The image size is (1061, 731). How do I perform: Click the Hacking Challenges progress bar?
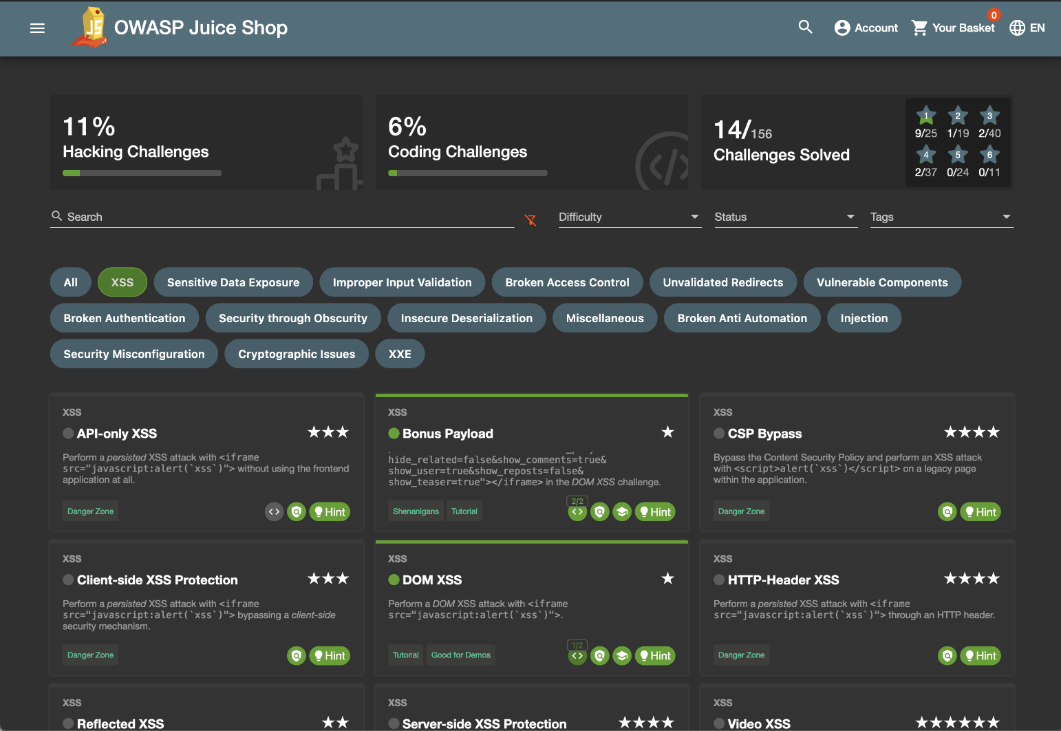tap(142, 173)
